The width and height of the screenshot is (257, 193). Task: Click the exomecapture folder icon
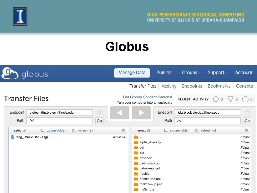point(136,163)
